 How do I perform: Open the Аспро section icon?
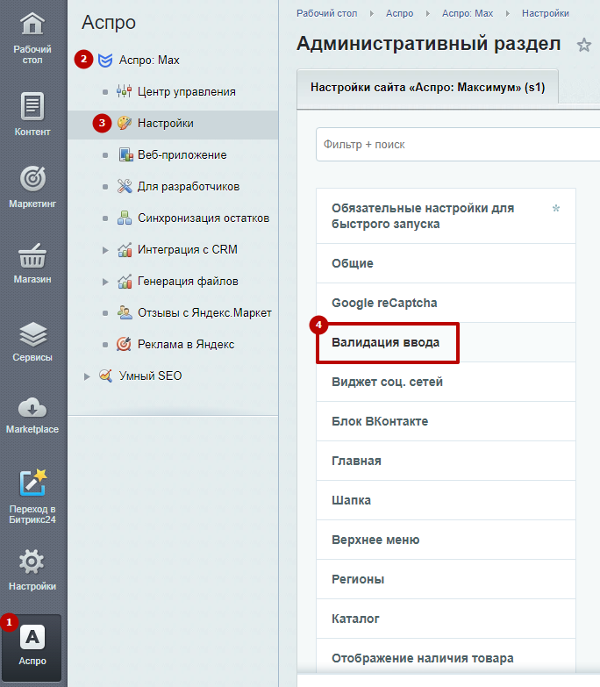pyautogui.click(x=32, y=637)
